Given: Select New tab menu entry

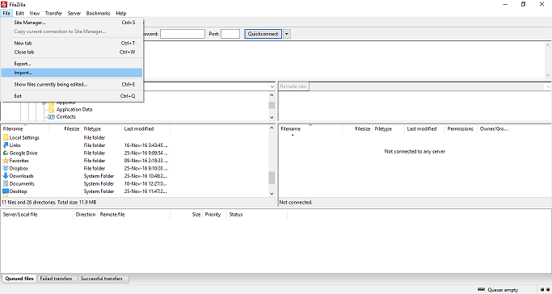Looking at the screenshot, I should pyautogui.click(x=72, y=44).
